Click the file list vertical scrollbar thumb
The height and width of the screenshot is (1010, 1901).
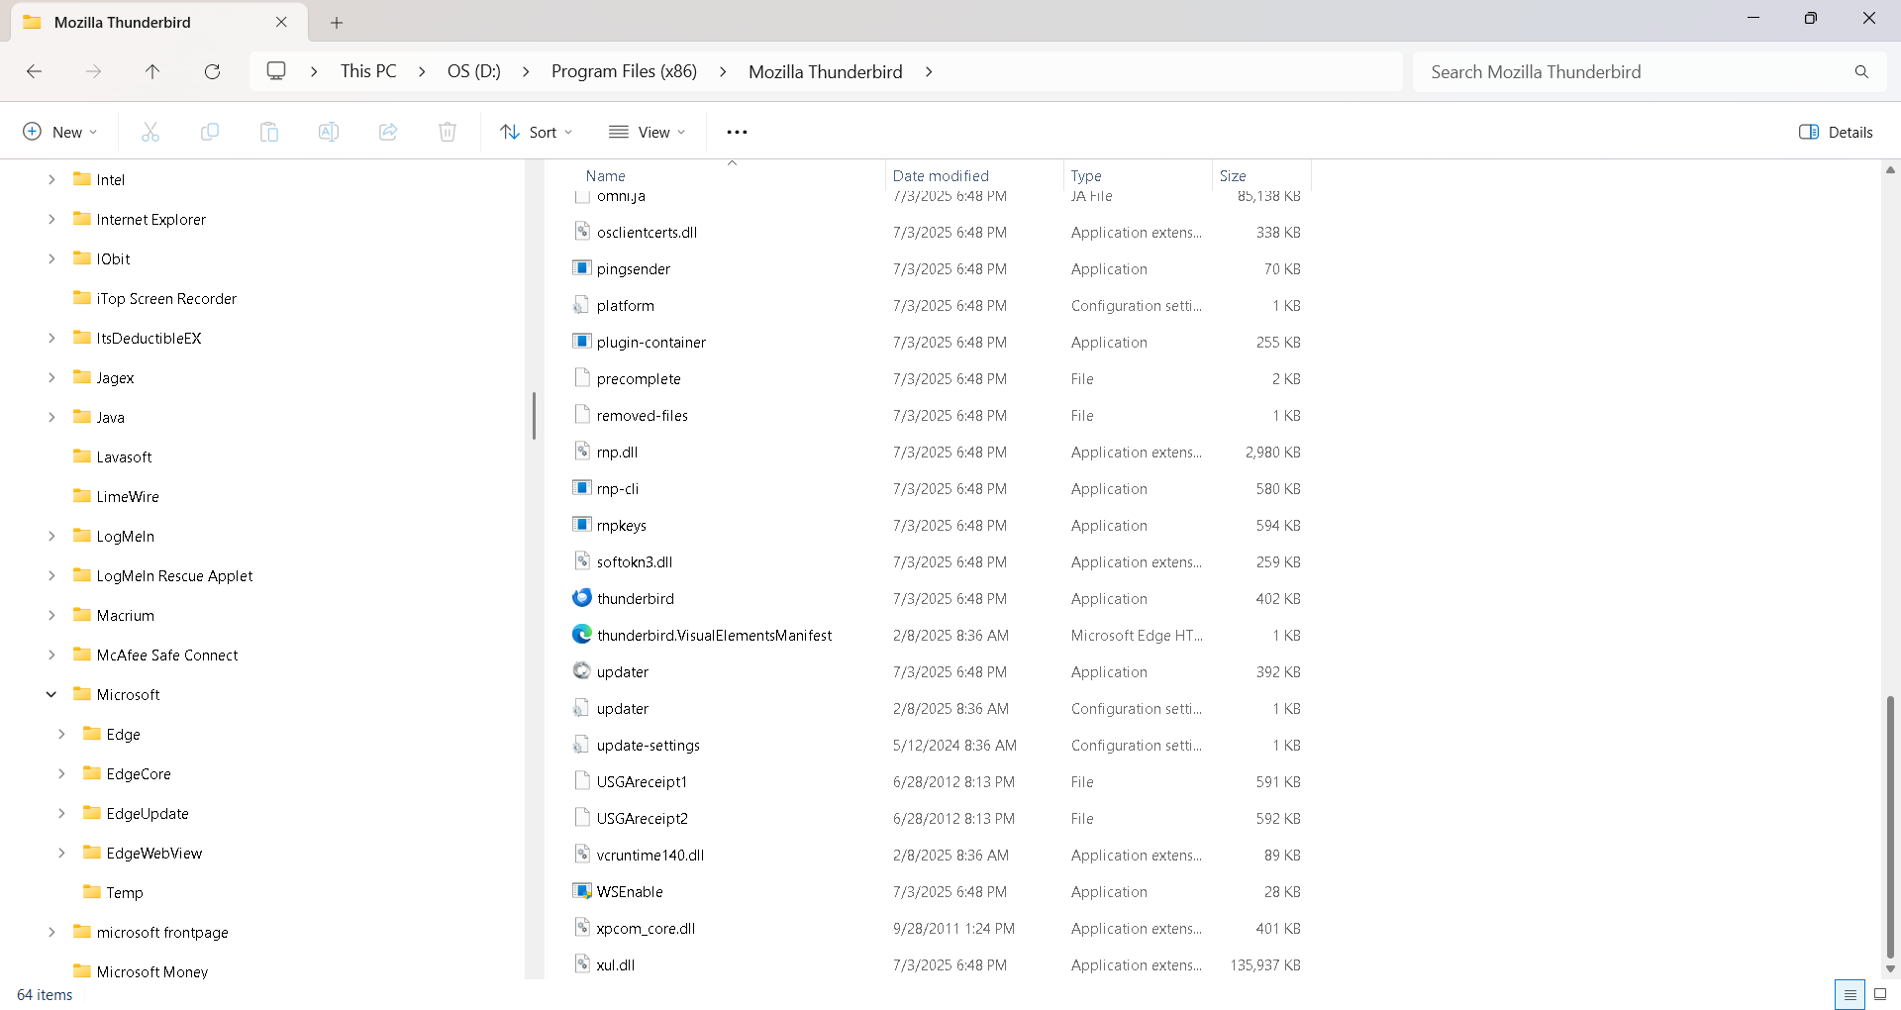[x=1890, y=827]
